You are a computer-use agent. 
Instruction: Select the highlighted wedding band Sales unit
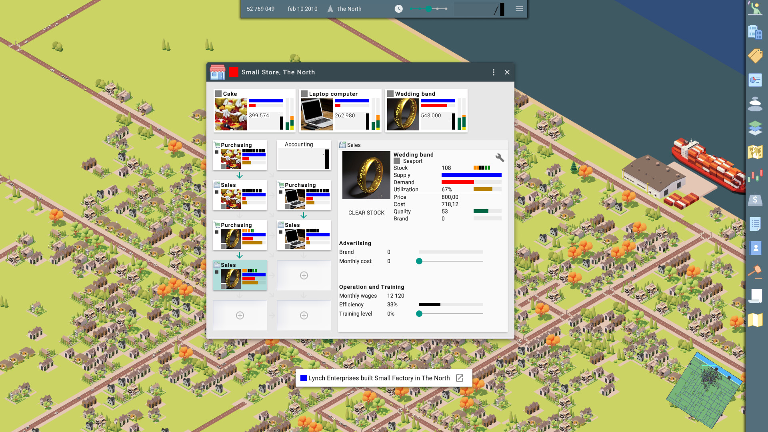[240, 275]
